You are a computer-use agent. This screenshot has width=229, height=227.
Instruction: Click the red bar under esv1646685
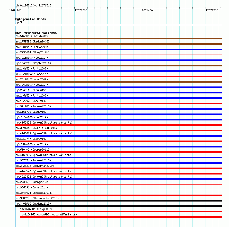click(121, 212)
